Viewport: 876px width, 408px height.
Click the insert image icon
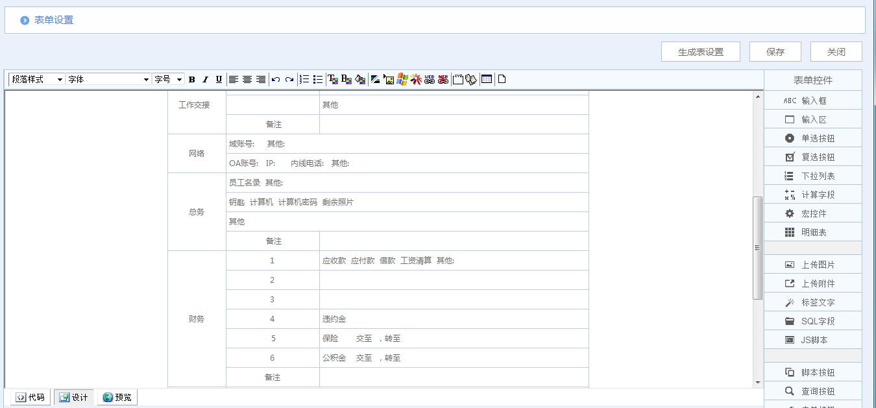tap(389, 79)
